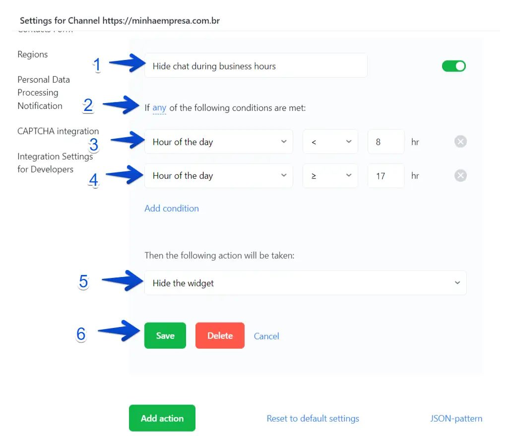The image size is (511, 436).
Task: Click 'Reset to default settings' link
Action: [313, 419]
